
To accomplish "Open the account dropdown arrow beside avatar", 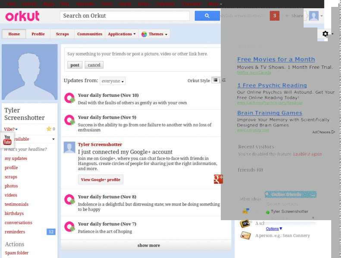I will click(x=321, y=16).
